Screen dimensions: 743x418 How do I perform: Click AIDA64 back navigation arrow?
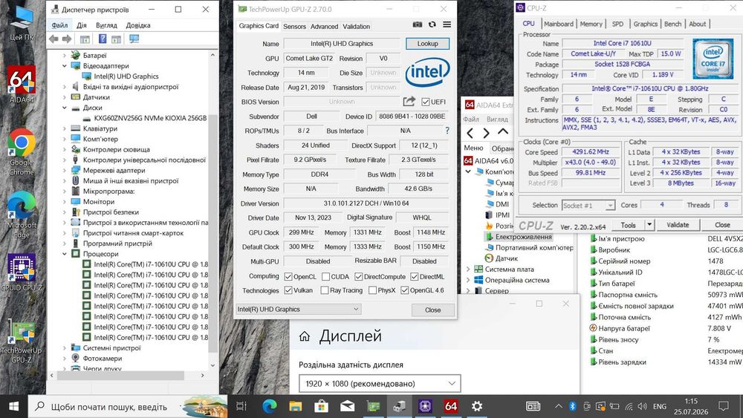tap(470, 133)
